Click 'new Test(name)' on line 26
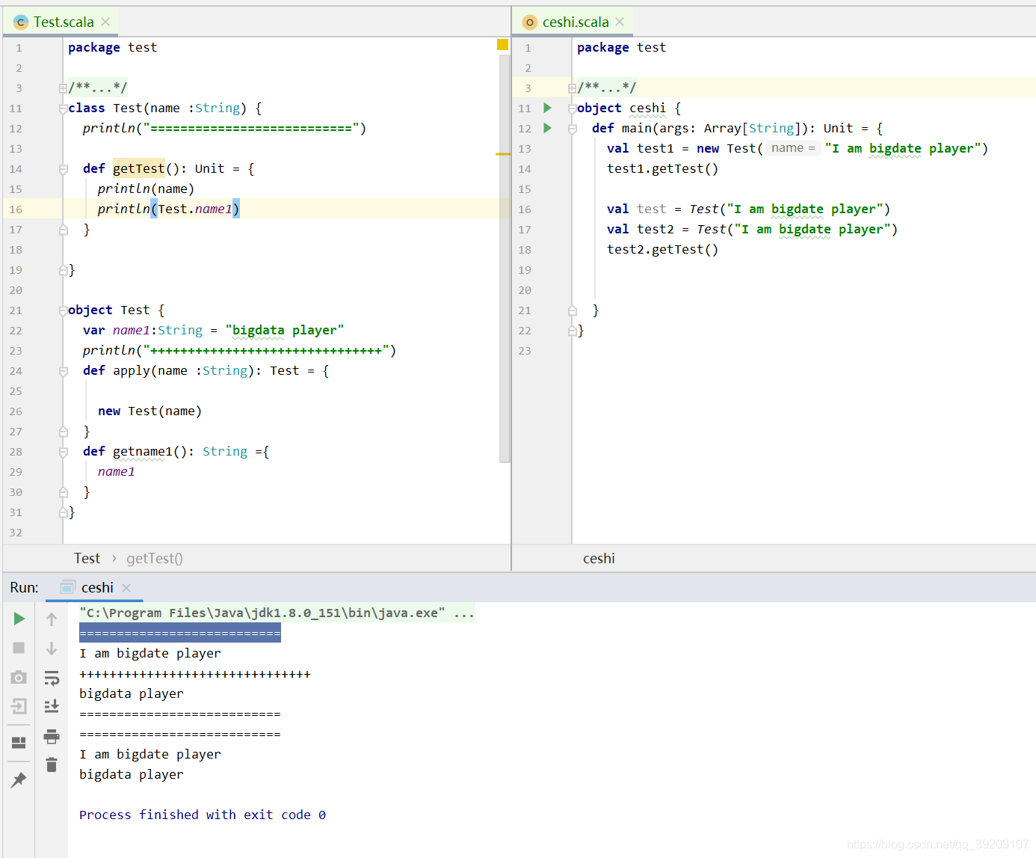 click(149, 411)
